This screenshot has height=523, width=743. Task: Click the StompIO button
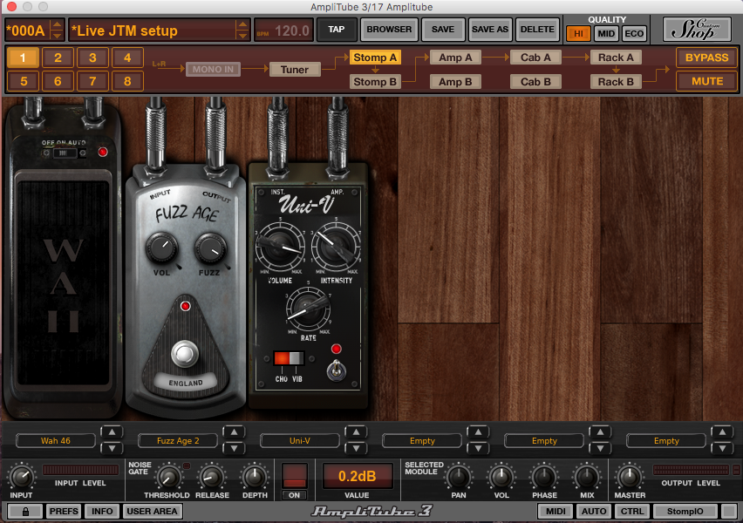(685, 511)
